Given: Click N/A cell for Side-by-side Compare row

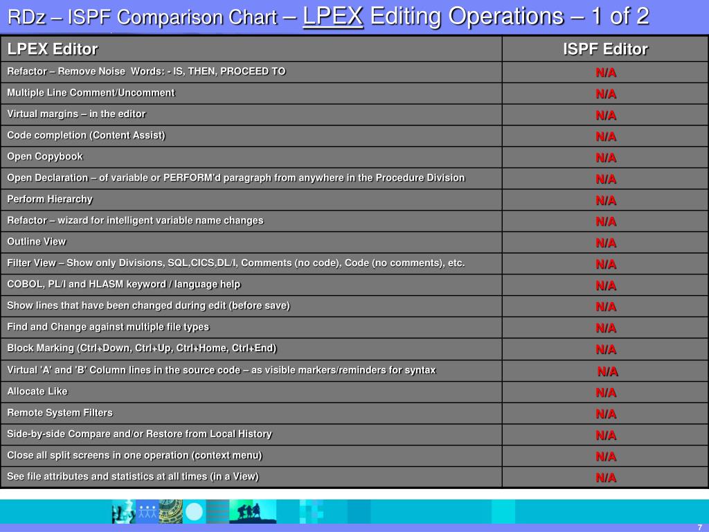Looking at the screenshot, I should pos(605,435).
